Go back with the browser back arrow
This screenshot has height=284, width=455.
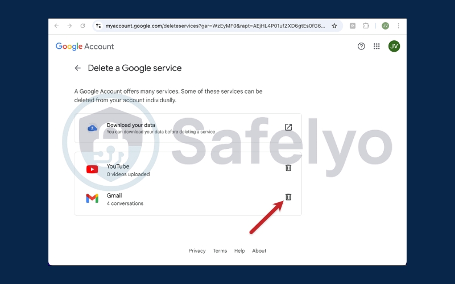tap(56, 26)
